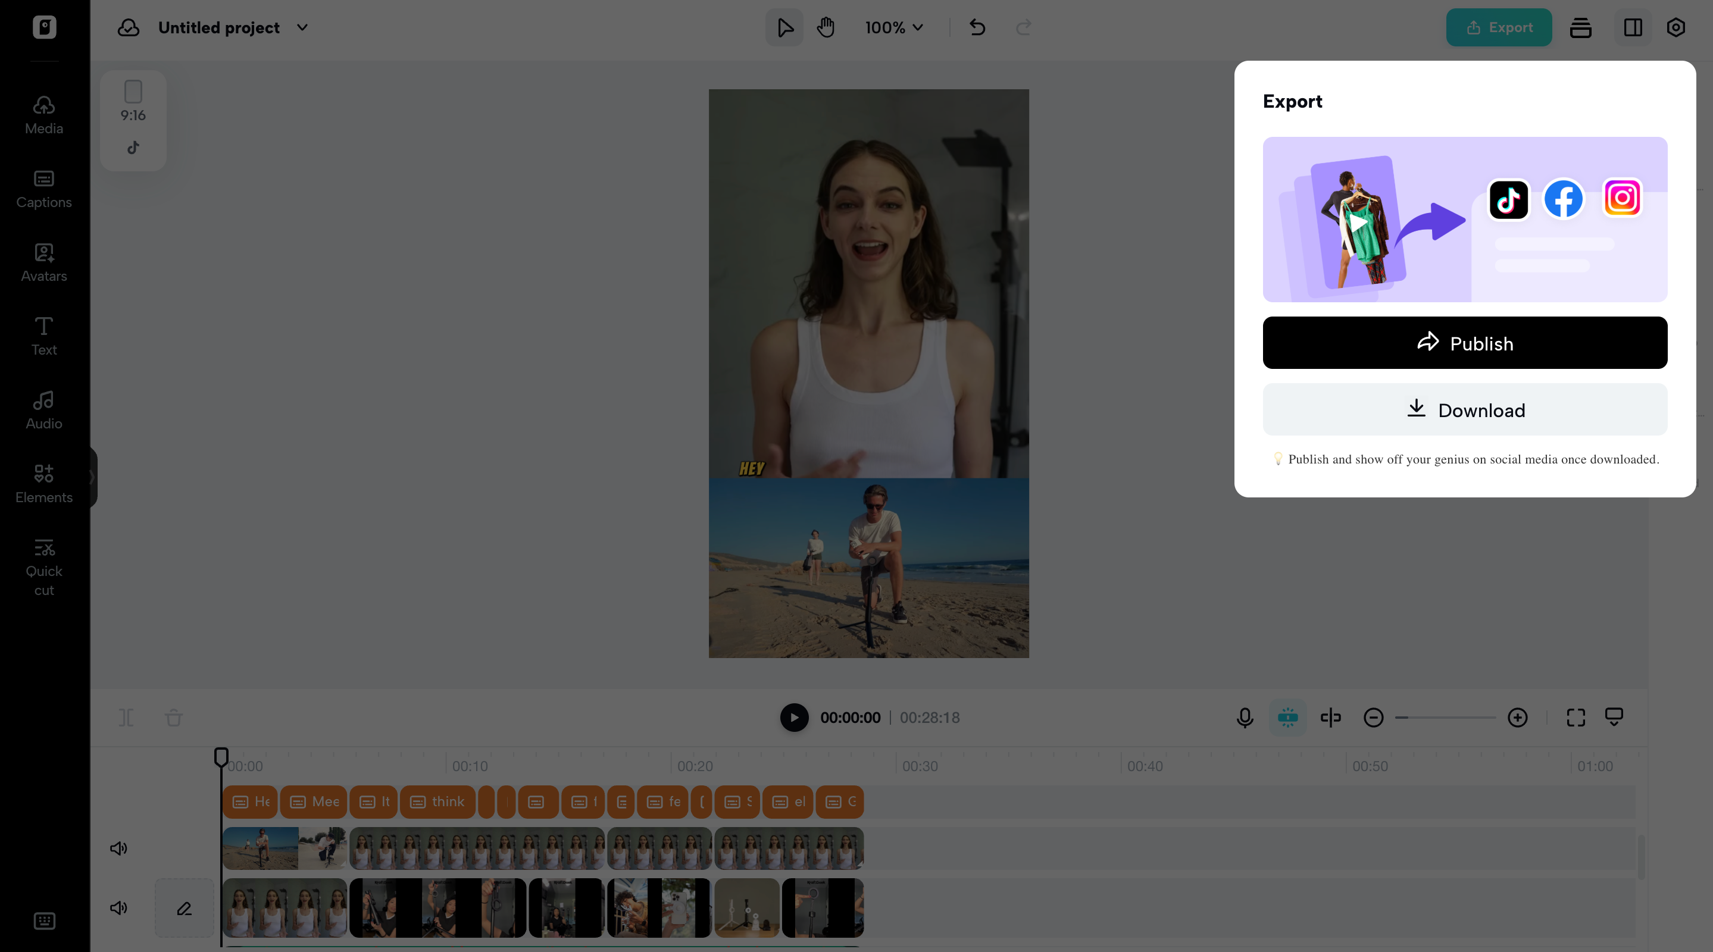
Task: Zoom out the timeline
Action: [x=1373, y=718]
